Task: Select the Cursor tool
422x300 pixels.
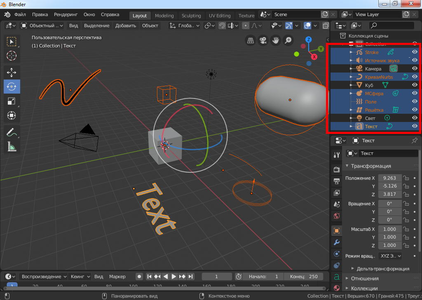Action: click(x=12, y=55)
